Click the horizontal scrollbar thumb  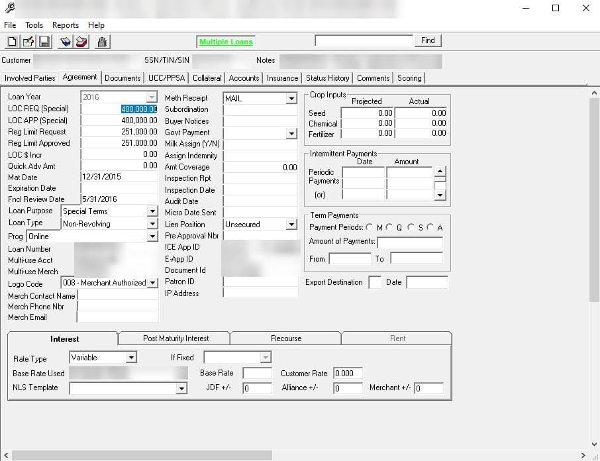coord(142,455)
